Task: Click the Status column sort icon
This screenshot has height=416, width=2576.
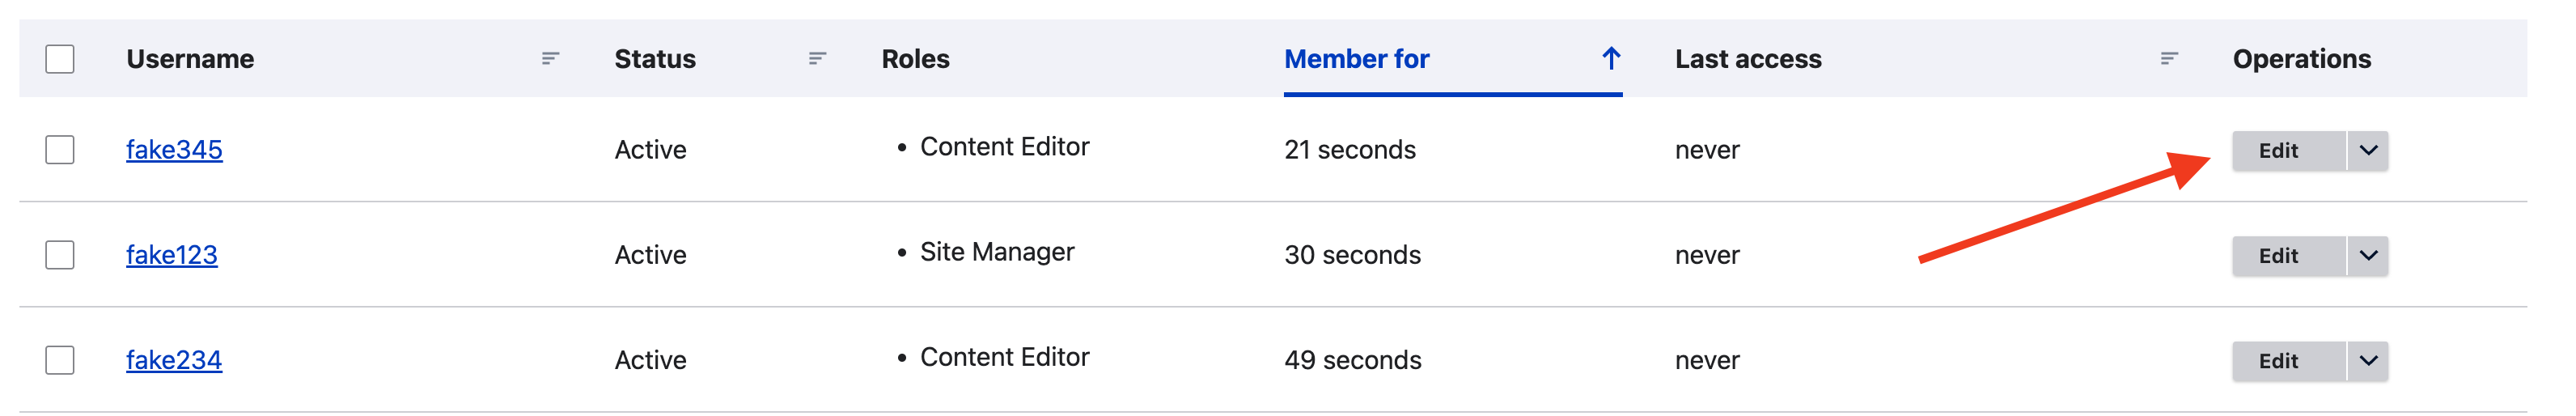Action: click(817, 59)
